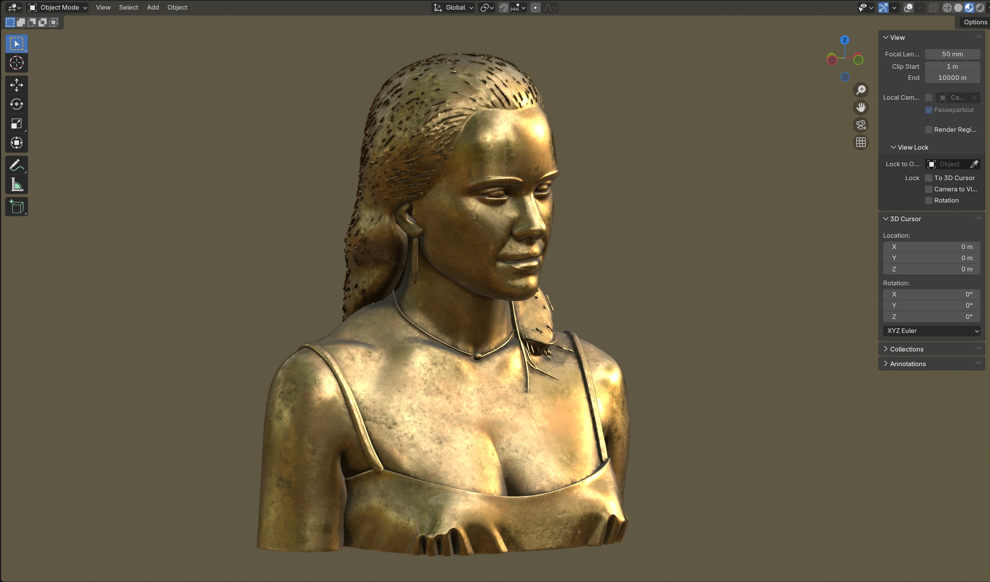The height and width of the screenshot is (582, 990).
Task: Select the Move tool
Action: click(17, 85)
